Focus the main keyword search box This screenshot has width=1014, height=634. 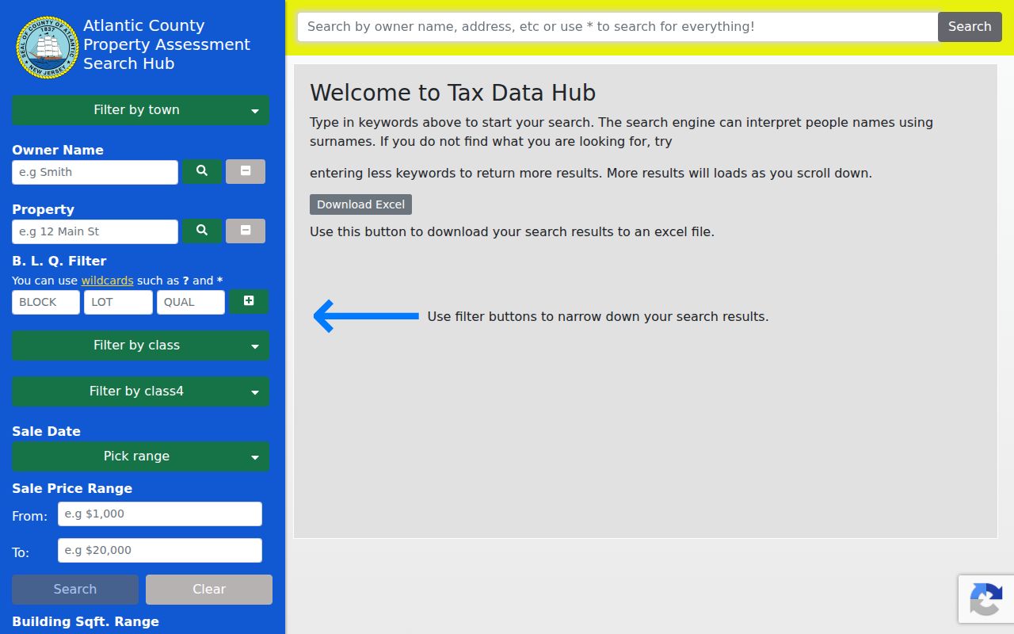click(x=618, y=27)
